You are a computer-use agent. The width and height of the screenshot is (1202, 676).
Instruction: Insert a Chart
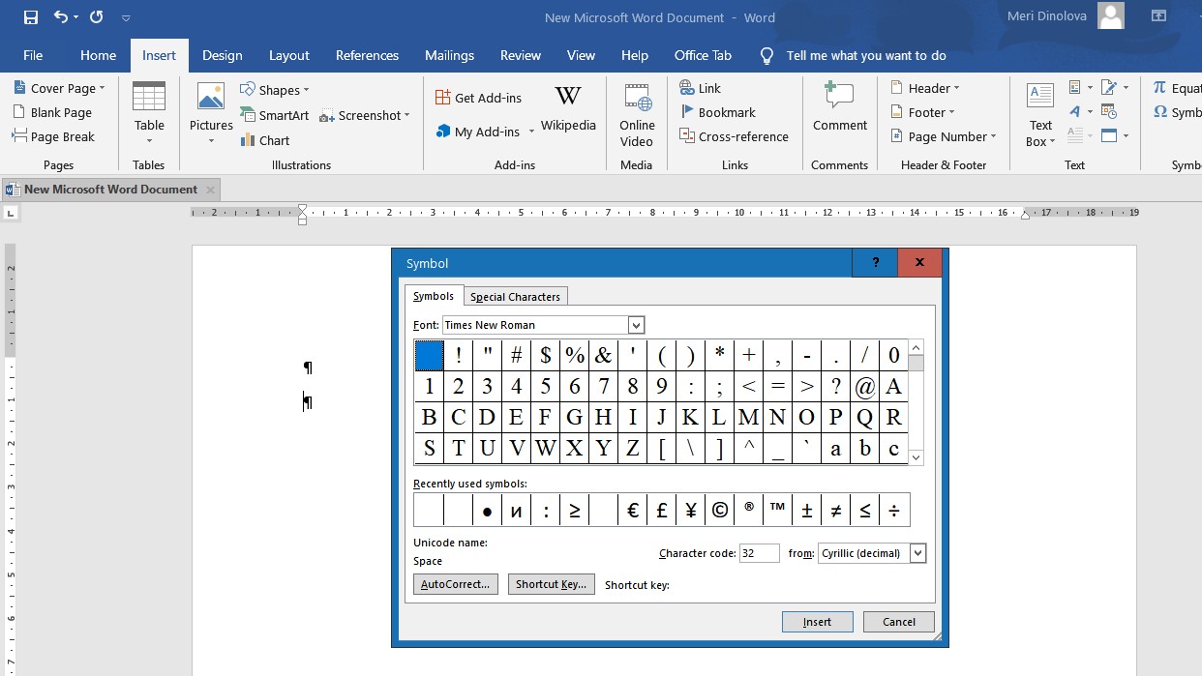265,140
